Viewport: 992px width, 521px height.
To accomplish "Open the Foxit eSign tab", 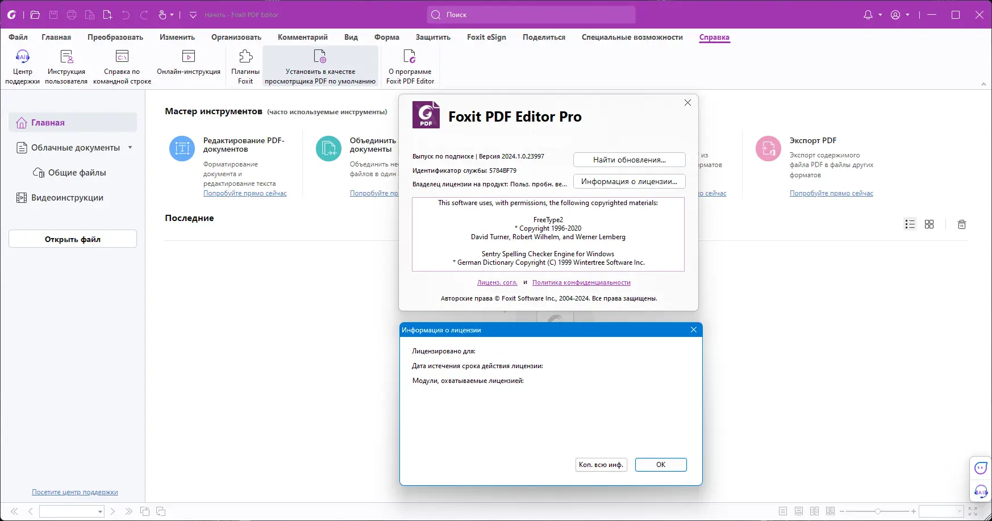I will [x=486, y=37].
